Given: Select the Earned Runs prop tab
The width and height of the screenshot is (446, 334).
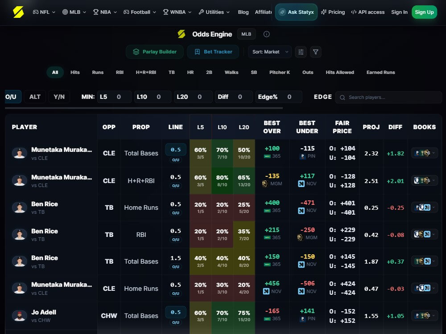Looking at the screenshot, I should point(380,73).
